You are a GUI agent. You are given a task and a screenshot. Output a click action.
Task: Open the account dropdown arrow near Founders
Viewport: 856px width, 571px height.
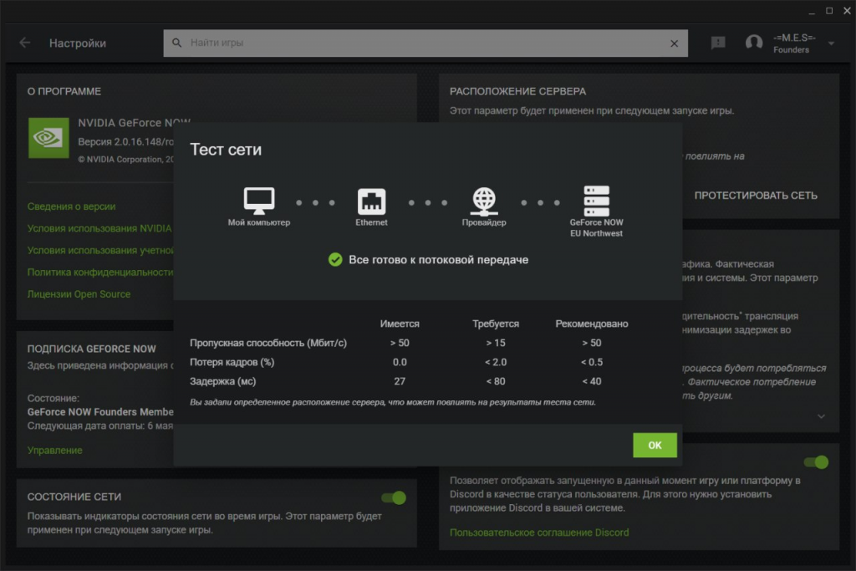[x=831, y=43]
